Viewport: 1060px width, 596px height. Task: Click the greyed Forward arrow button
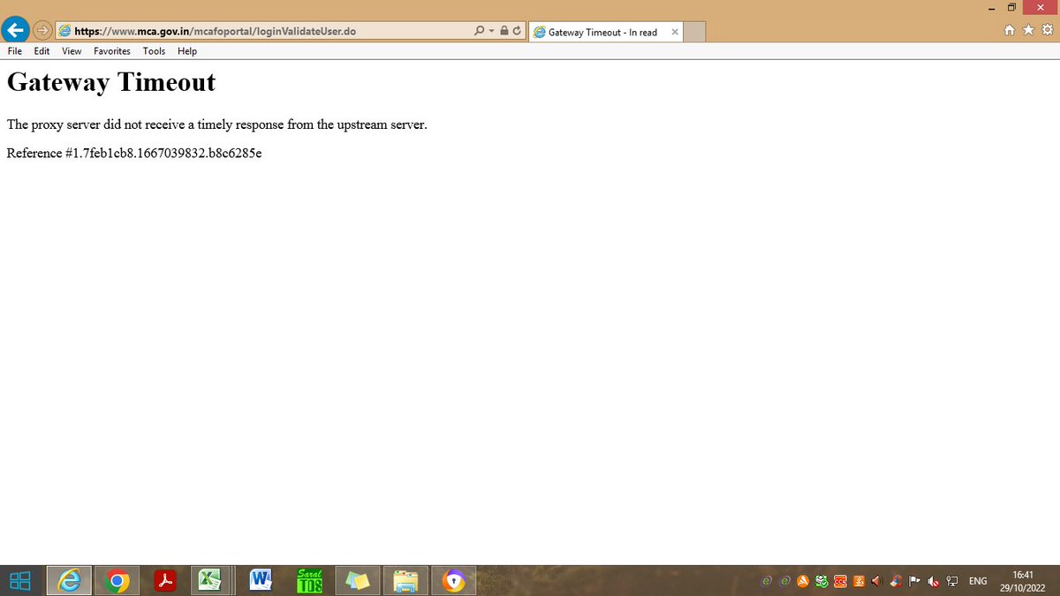pyautogui.click(x=42, y=31)
